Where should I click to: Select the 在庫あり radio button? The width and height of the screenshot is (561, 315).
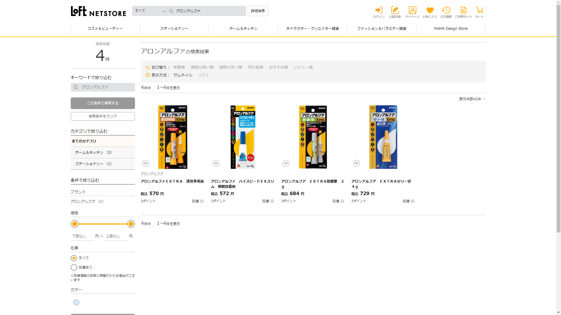click(x=74, y=267)
